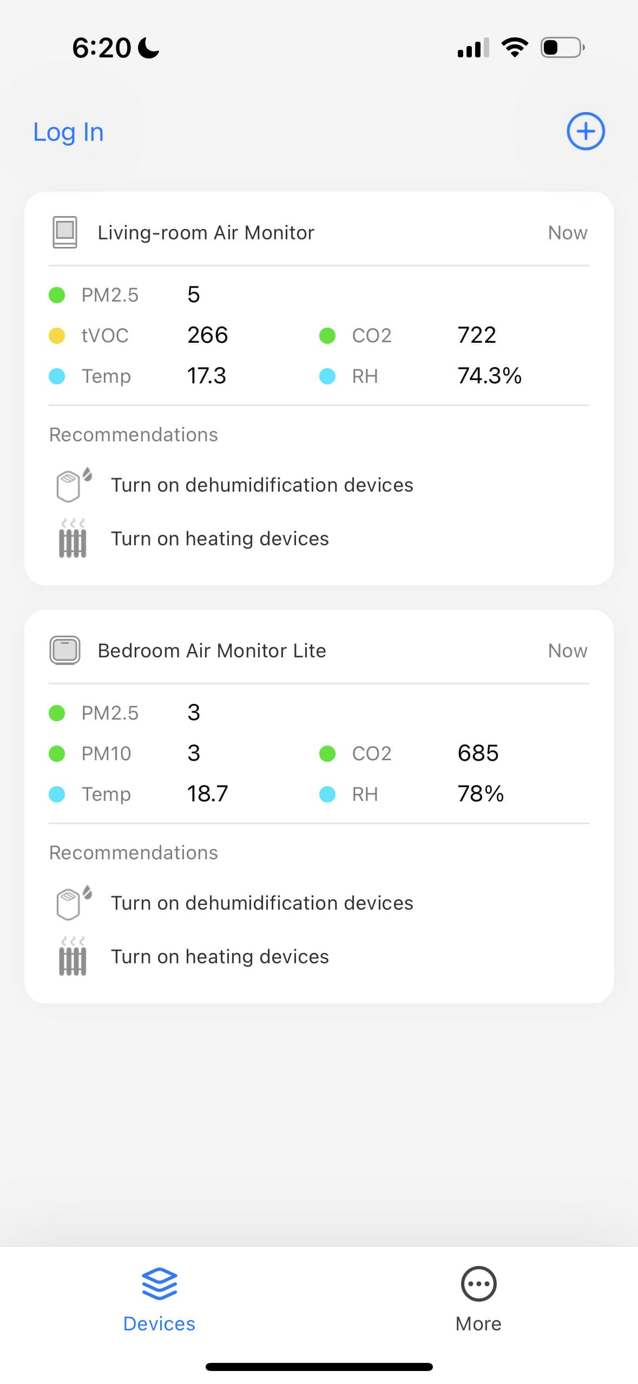This screenshot has height=1384, width=638.
Task: Tap the green PM2.5 status dot for Living-room
Action: click(56, 295)
